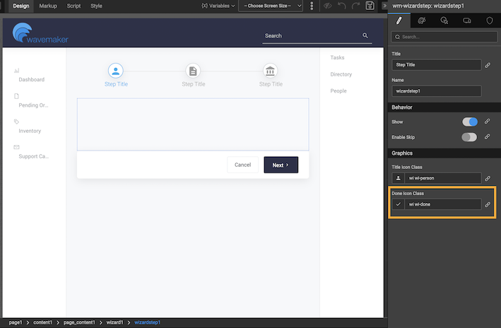
Task: Switch to the Markup tab
Action: click(48, 6)
